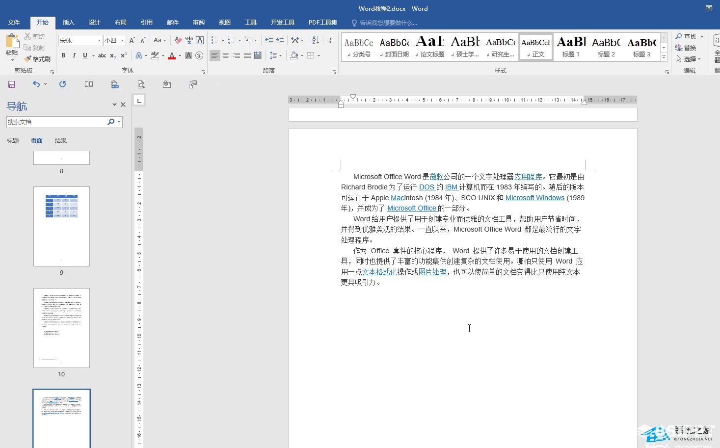This screenshot has height=448, width=720.
Task: Open the 插入 ribbon tab
Action: point(69,23)
